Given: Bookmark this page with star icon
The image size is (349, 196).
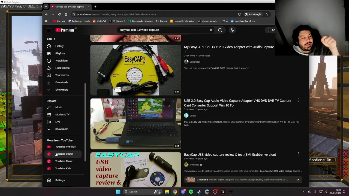Looking at the screenshot, I should tap(267, 14).
